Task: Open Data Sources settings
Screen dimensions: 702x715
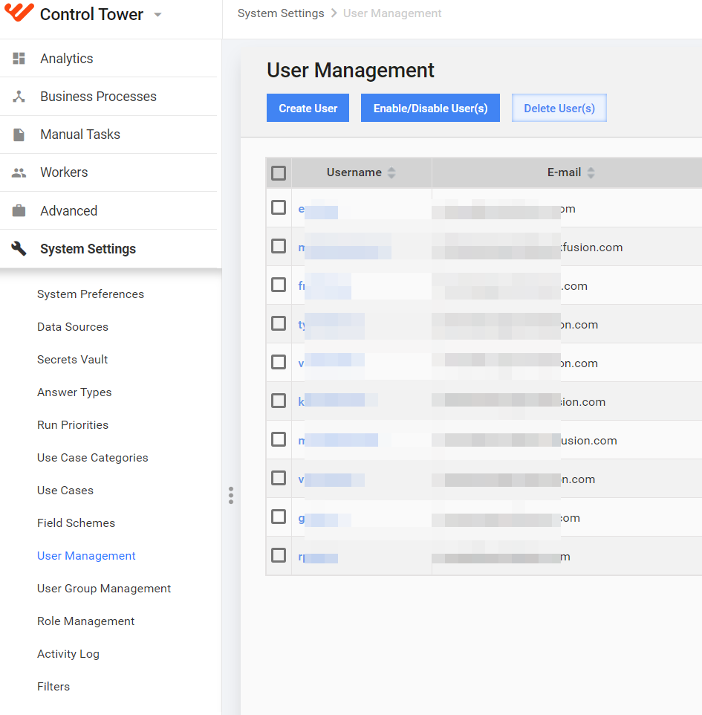Action: pyautogui.click(x=73, y=327)
